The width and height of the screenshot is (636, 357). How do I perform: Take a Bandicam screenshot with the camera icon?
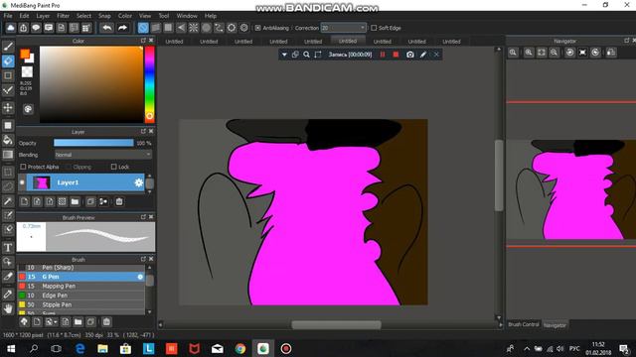(410, 55)
